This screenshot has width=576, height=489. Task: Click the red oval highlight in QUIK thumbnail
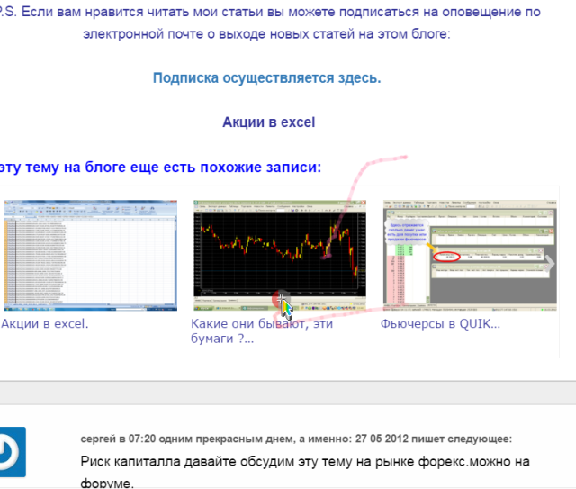[445, 258]
